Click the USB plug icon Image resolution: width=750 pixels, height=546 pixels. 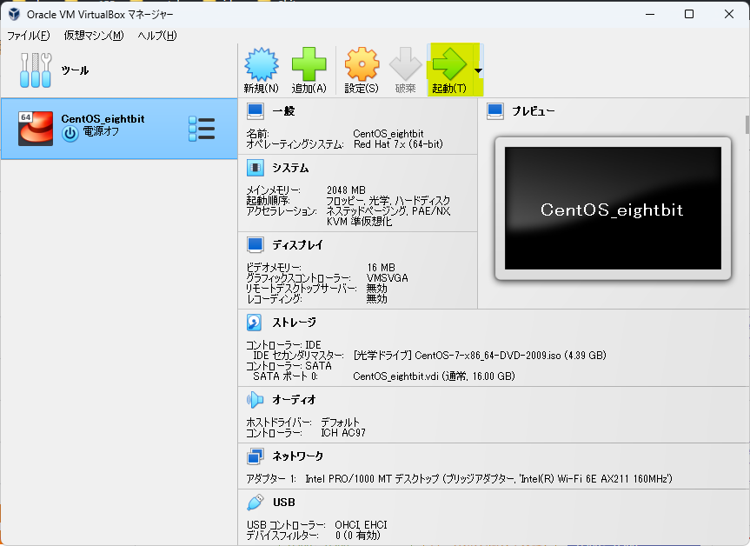click(x=255, y=503)
